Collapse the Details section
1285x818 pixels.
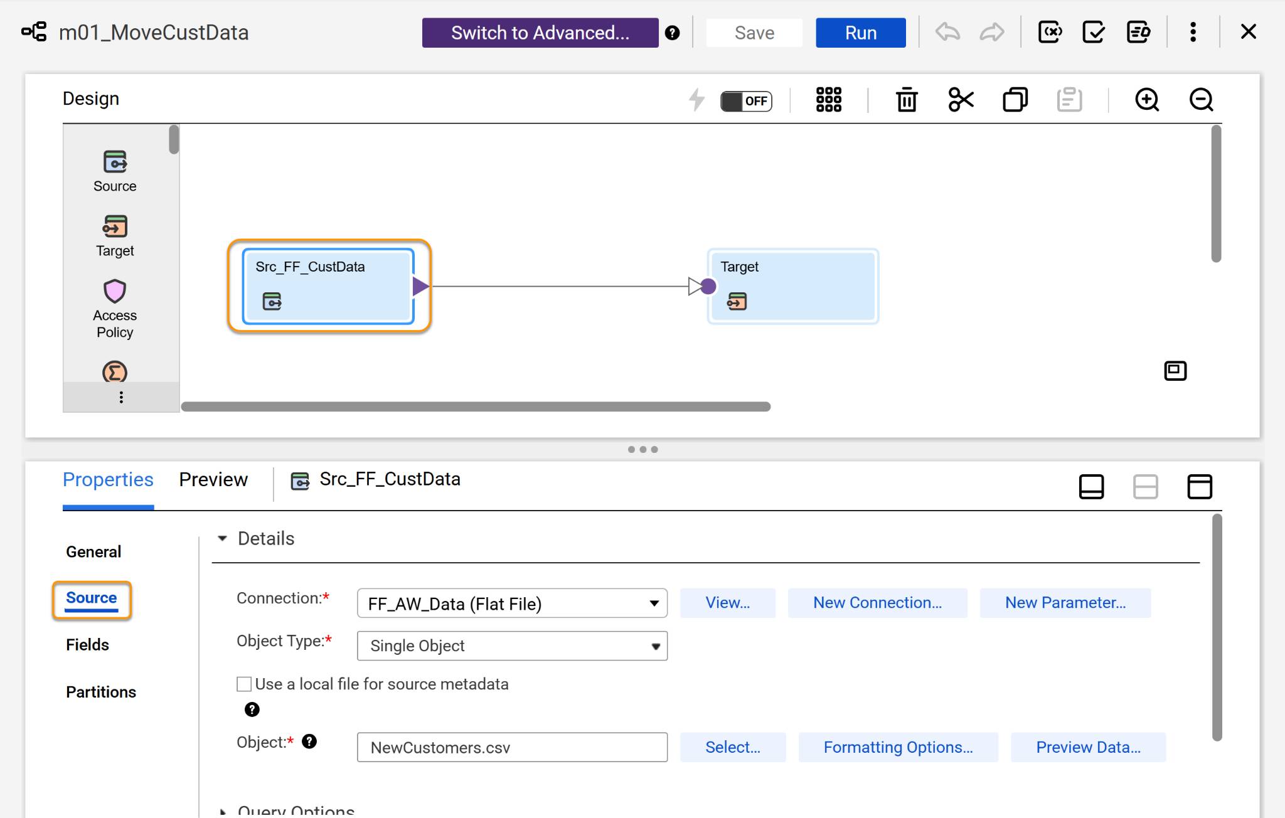tap(222, 538)
